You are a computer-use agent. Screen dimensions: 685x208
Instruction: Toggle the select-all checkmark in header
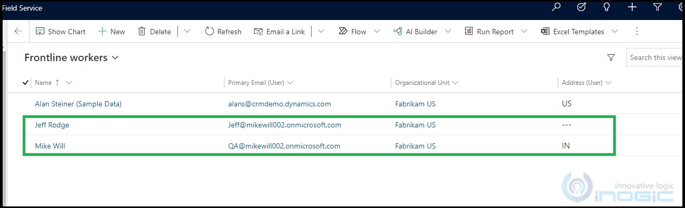(26, 82)
